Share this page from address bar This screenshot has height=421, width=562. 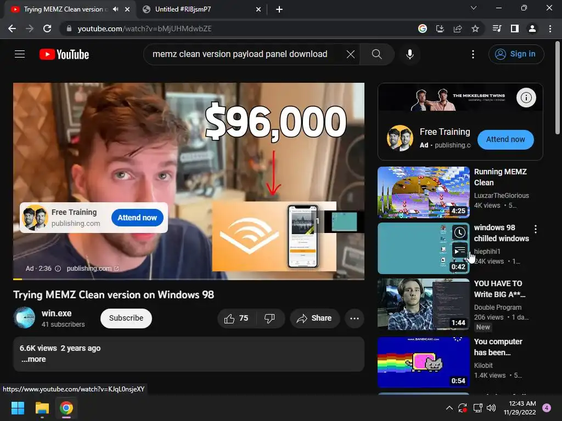(457, 29)
